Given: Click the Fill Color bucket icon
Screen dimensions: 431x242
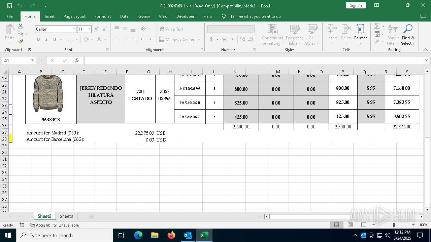Looking at the screenshot, I should click(86, 39).
